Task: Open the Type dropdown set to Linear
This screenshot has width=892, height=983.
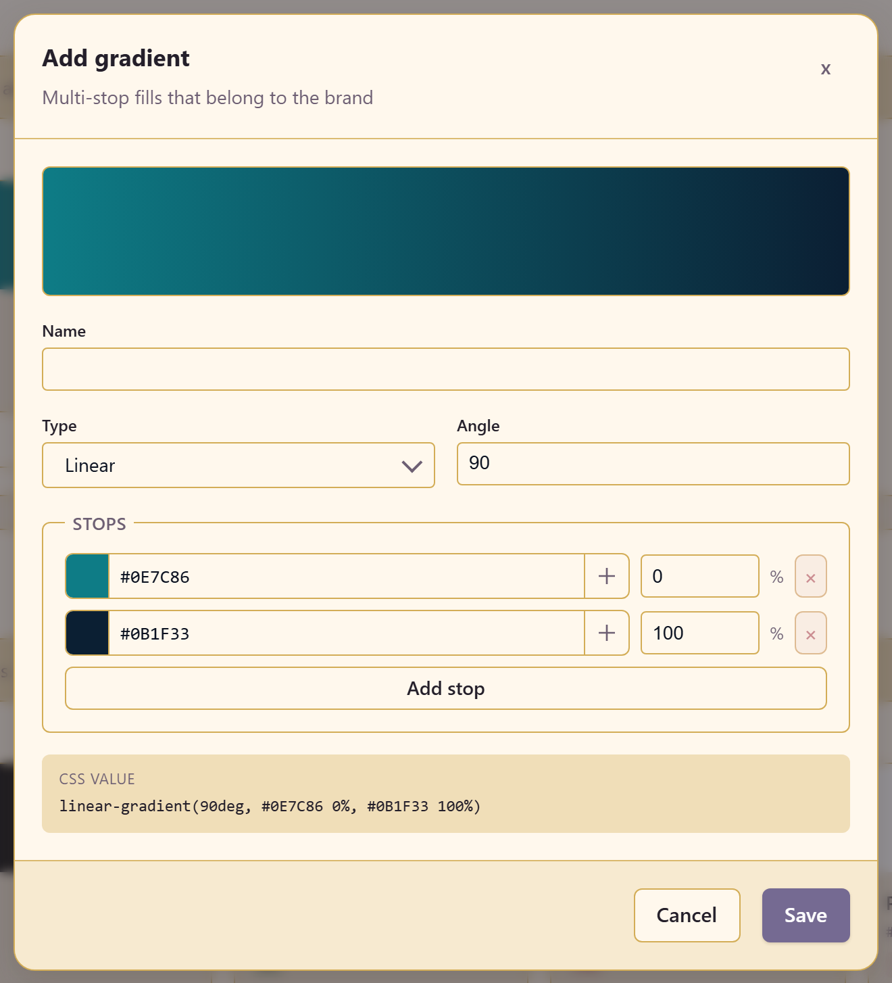Action: [239, 465]
